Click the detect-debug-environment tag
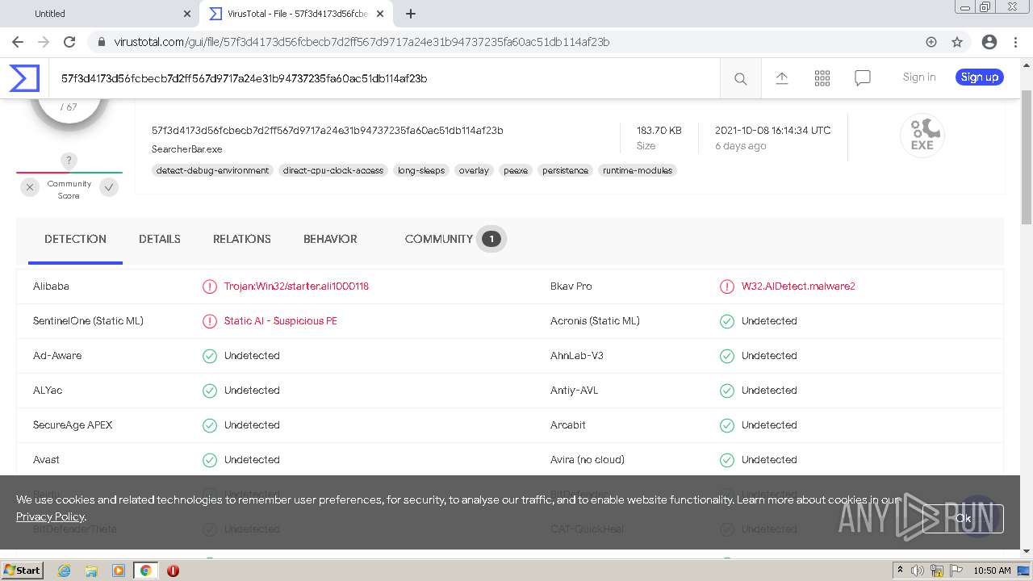This screenshot has height=581, width=1033. click(x=213, y=170)
